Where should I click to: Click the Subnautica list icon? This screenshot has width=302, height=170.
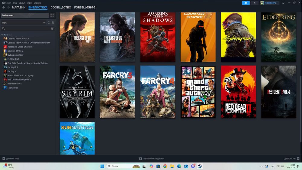pyautogui.click(x=5, y=88)
